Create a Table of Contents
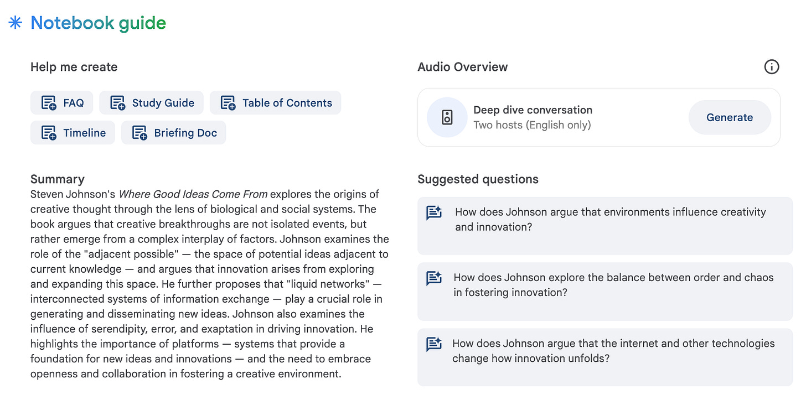This screenshot has height=405, width=806. 276,103
